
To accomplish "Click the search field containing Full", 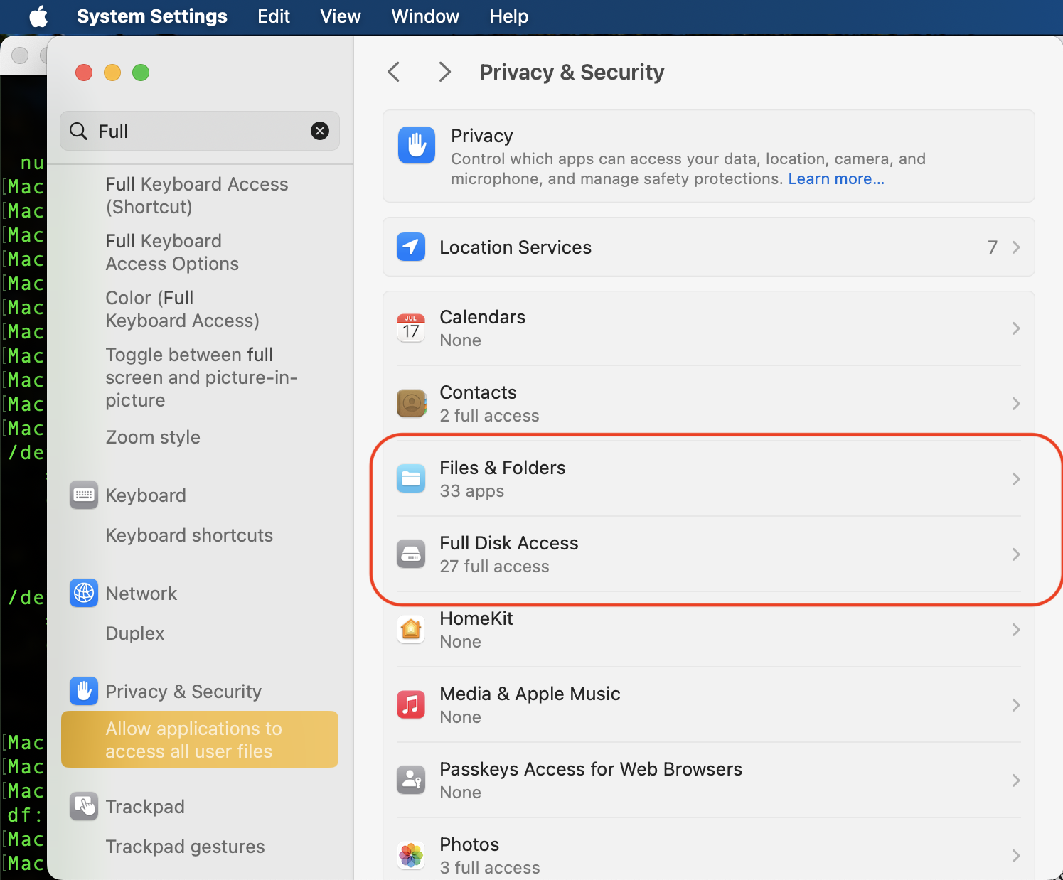I will click(200, 131).
